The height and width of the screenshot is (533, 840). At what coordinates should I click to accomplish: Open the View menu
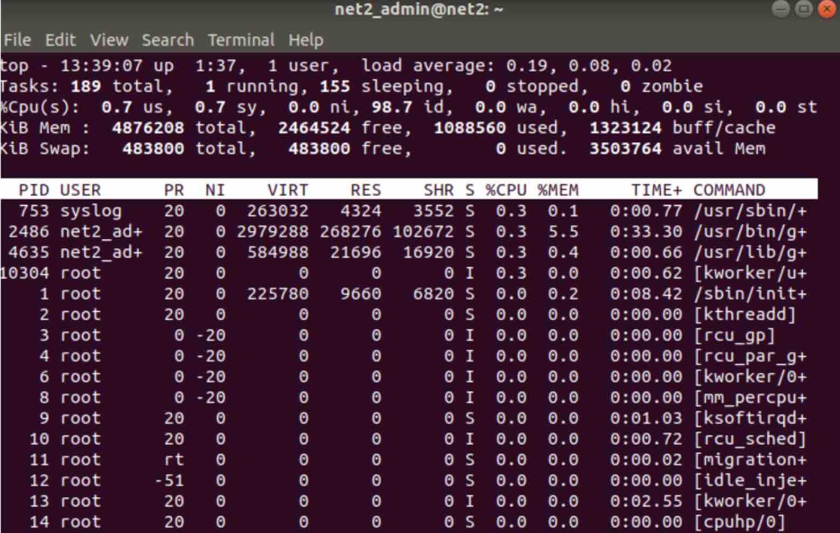pyautogui.click(x=109, y=40)
